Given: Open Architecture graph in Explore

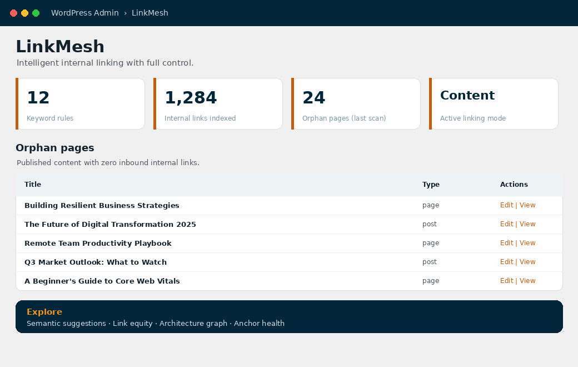Looking at the screenshot, I should 193,323.
